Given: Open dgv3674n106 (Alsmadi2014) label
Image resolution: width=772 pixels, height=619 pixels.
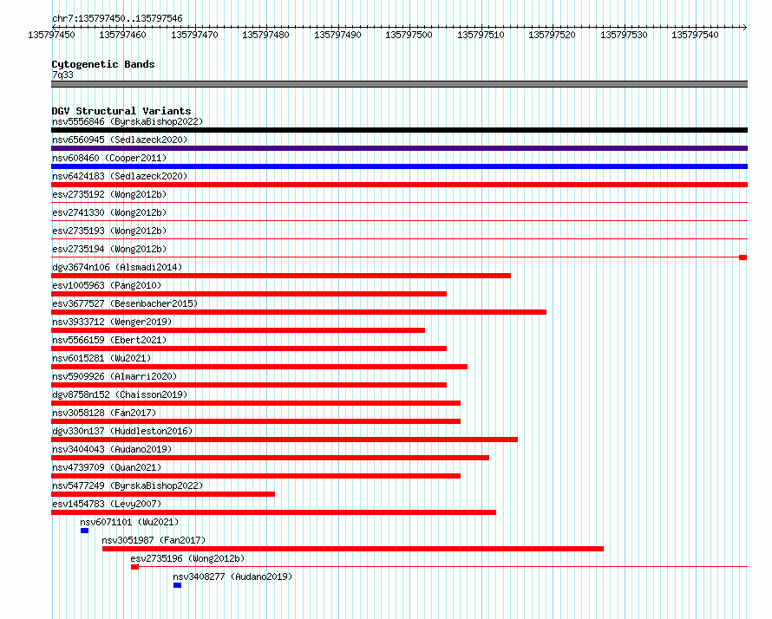Looking at the screenshot, I should coord(117,267).
